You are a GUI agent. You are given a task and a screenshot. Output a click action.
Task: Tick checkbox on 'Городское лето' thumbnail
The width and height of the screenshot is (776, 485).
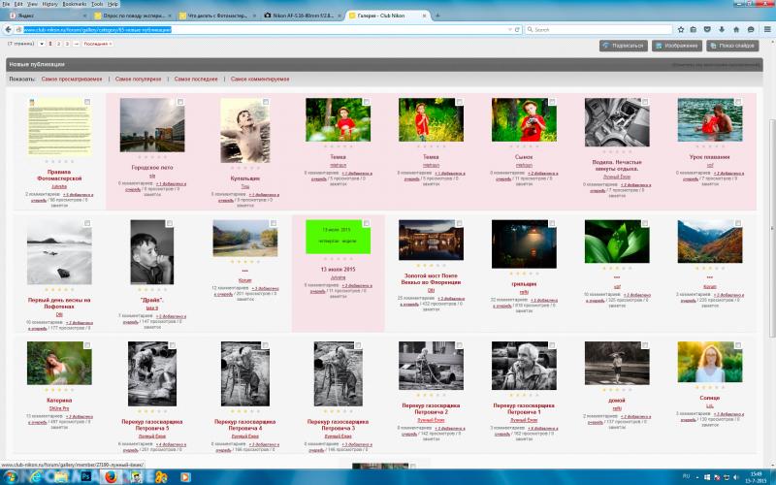tap(180, 102)
